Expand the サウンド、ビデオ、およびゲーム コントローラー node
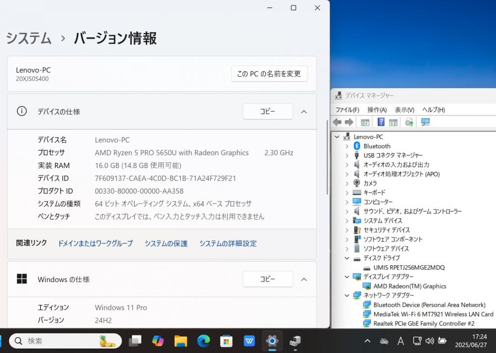 tap(347, 211)
